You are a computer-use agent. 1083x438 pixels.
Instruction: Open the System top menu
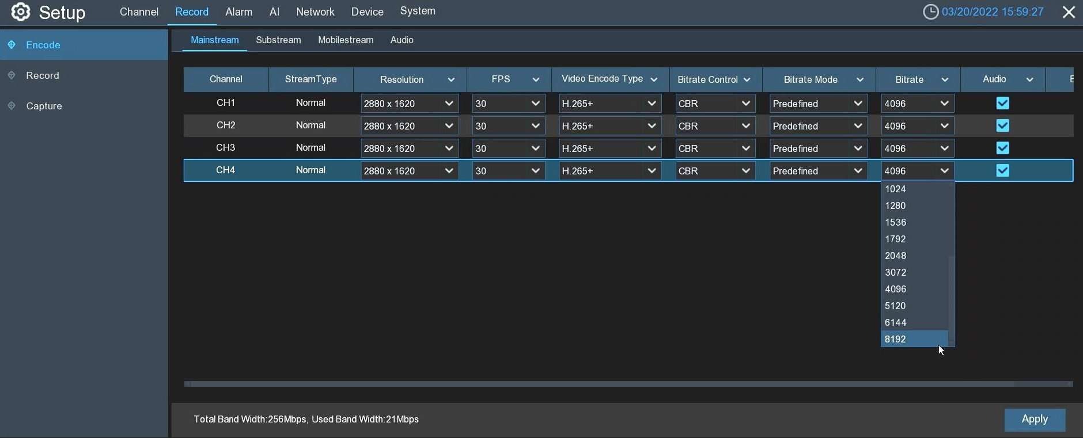(x=418, y=11)
